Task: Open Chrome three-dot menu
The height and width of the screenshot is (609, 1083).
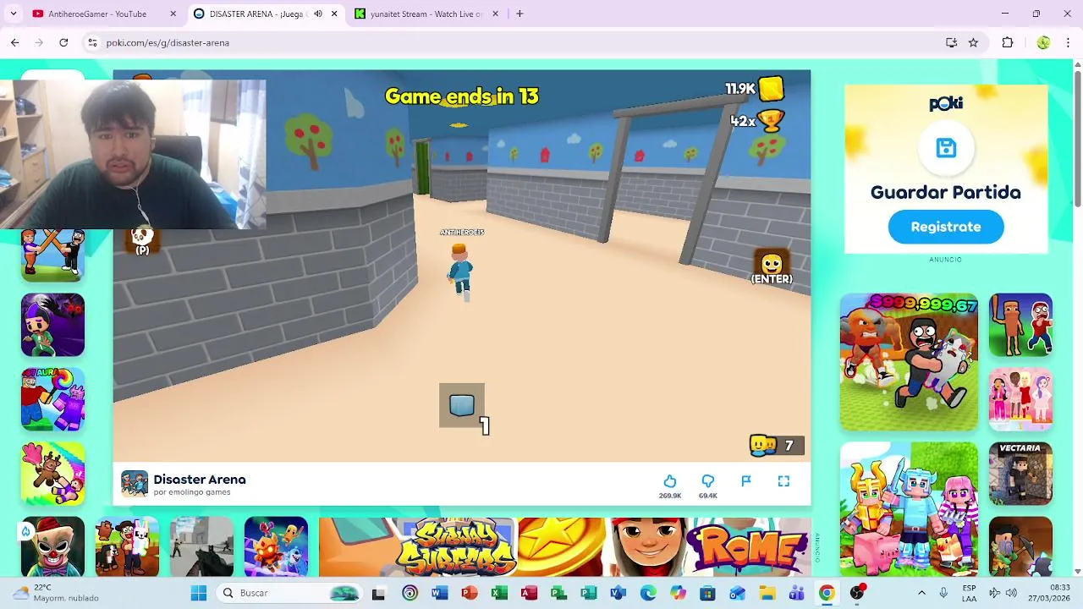Action: [1068, 42]
